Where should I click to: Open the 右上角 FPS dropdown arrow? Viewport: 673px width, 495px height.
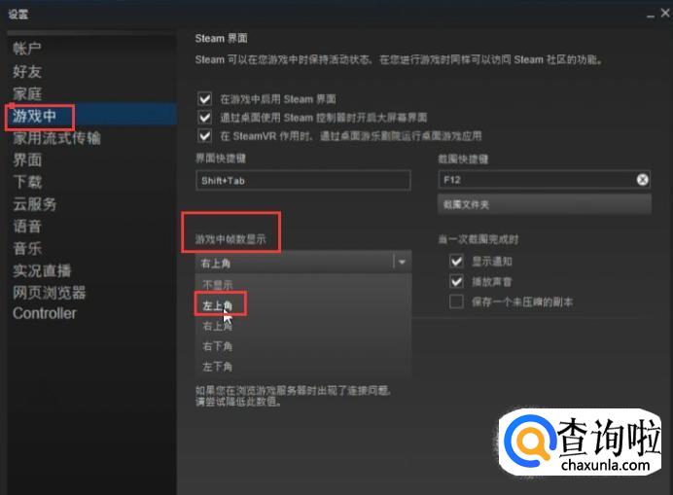point(402,262)
